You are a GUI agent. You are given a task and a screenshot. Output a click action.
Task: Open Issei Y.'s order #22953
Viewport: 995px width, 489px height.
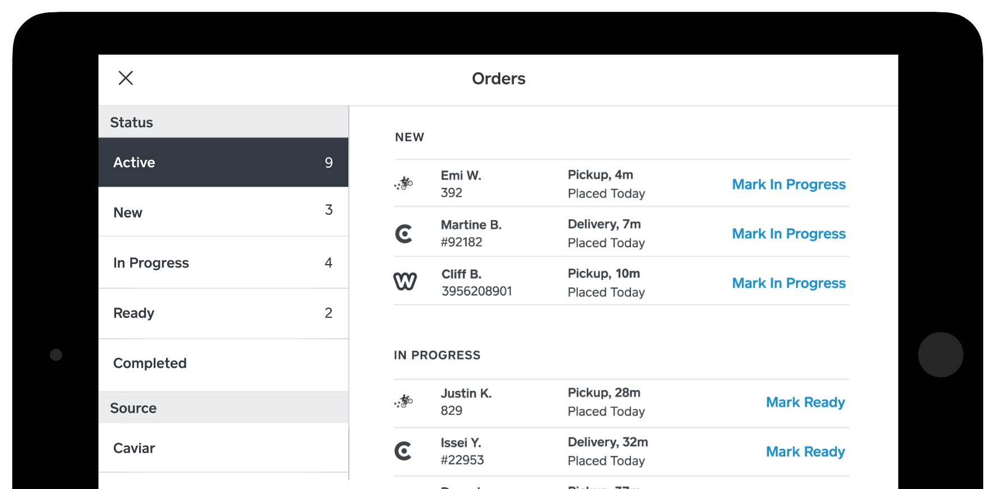coord(505,451)
